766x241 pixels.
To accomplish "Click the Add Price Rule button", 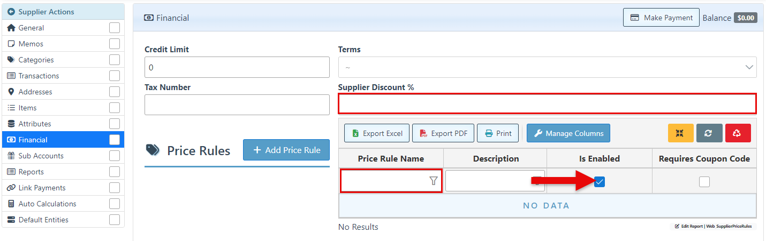I will coord(286,150).
